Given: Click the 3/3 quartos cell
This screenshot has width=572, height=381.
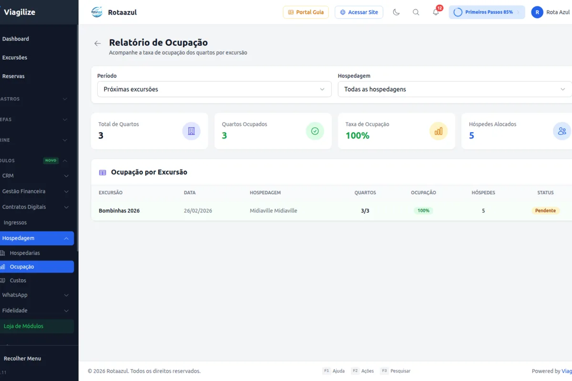Looking at the screenshot, I should pyautogui.click(x=365, y=211).
